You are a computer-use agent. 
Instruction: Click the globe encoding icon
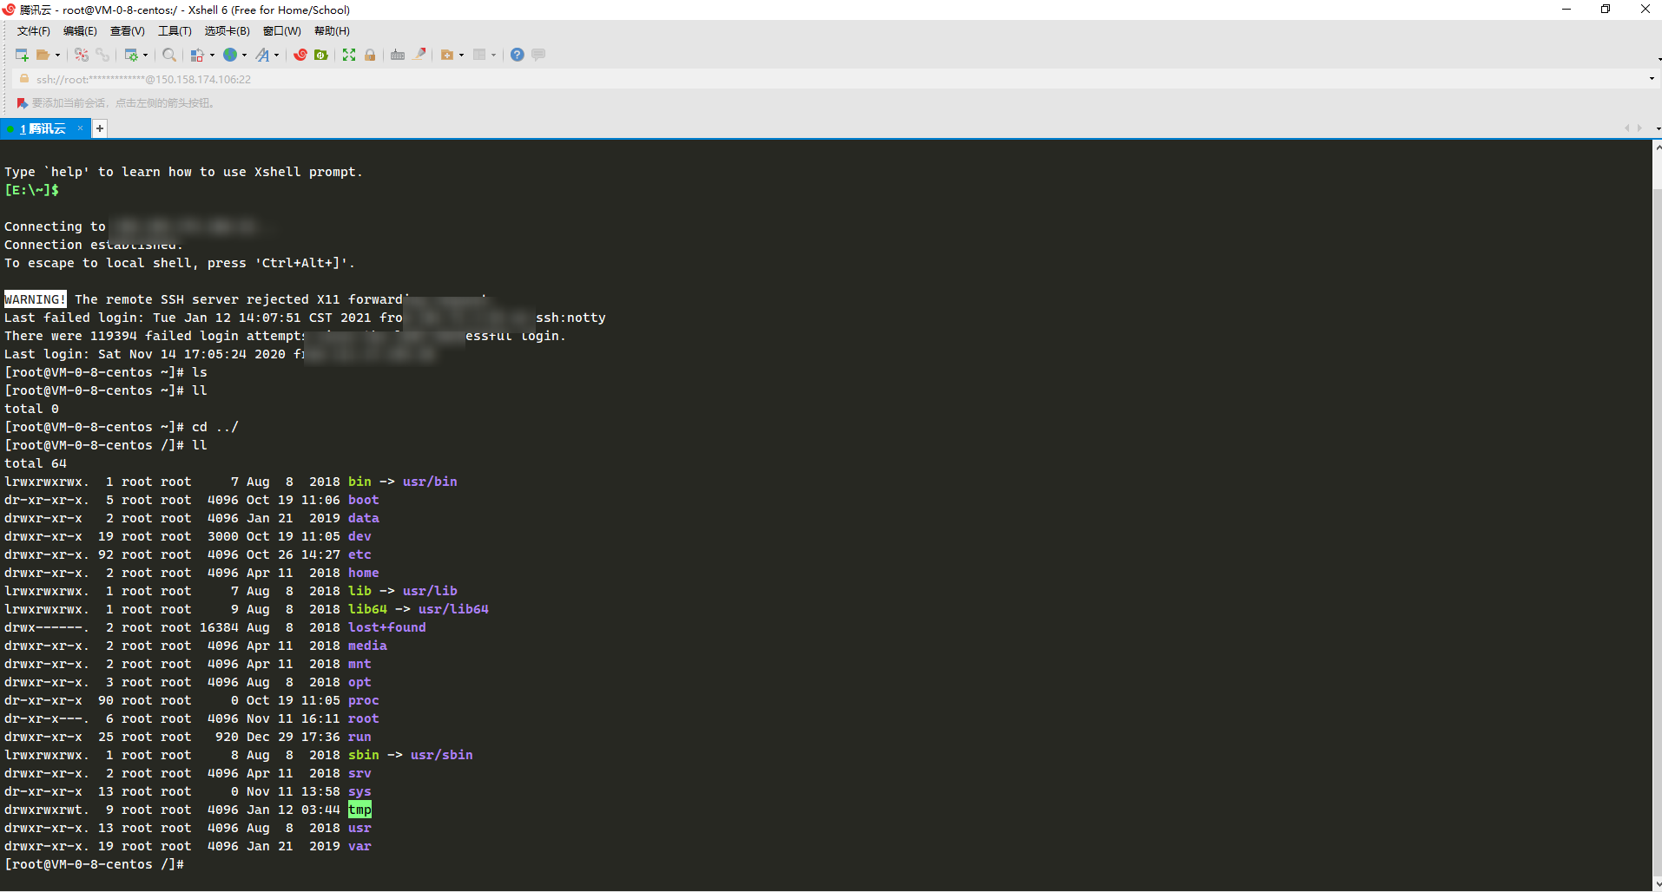230,55
